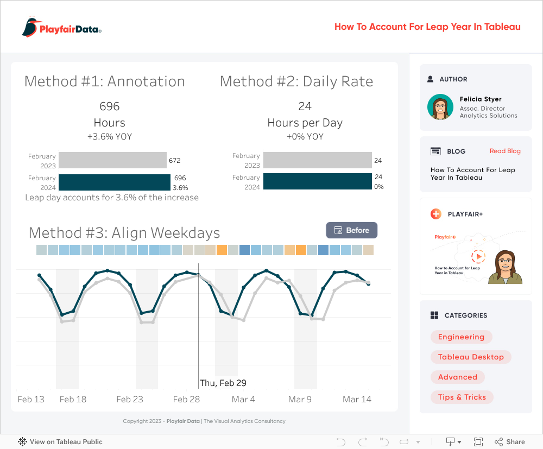Viewport: 543px width, 449px height.
Task: Click the redo arrow icon
Action: [363, 442]
